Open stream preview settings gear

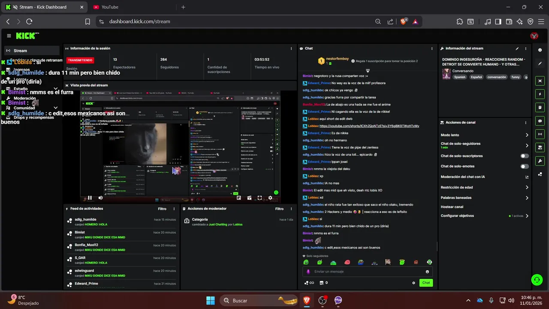(x=270, y=198)
